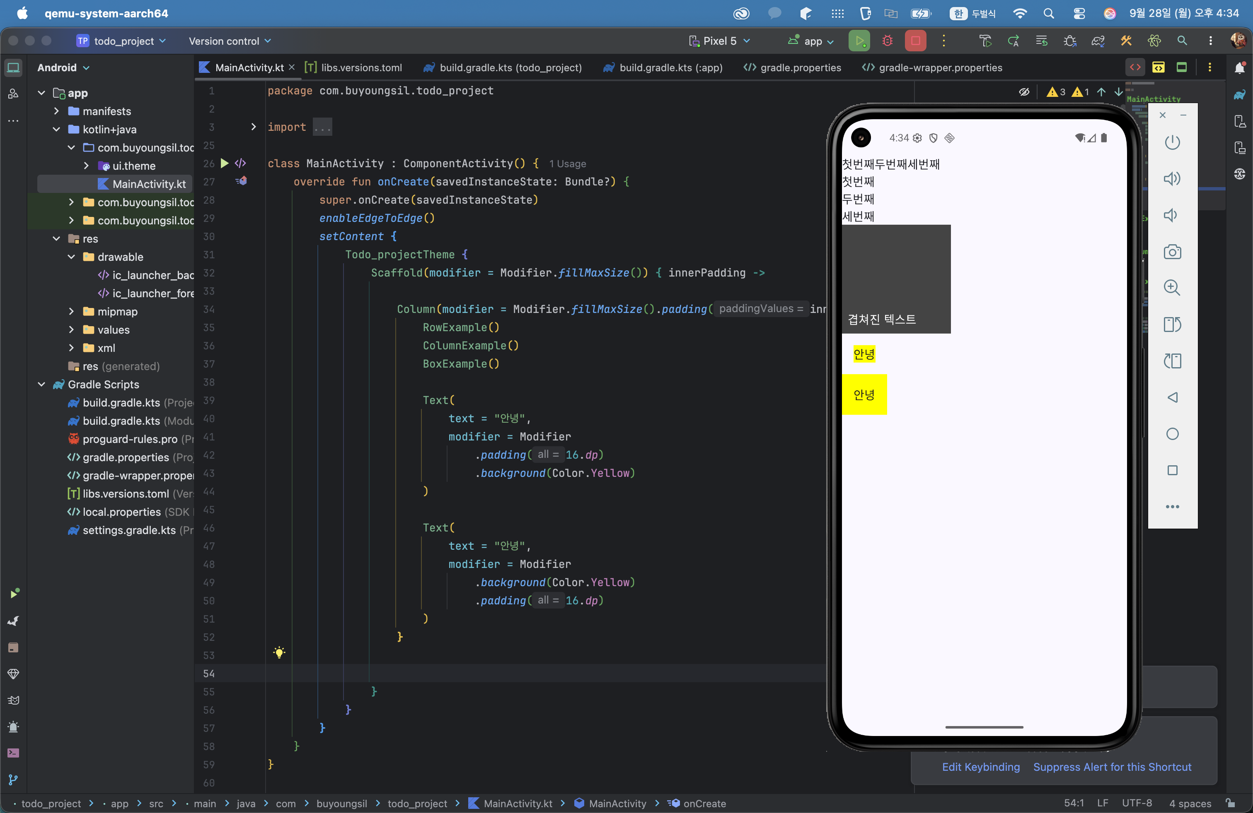Screen dimensions: 1253x813
Task: Click the Edit Keybinding link
Action: tap(980, 767)
